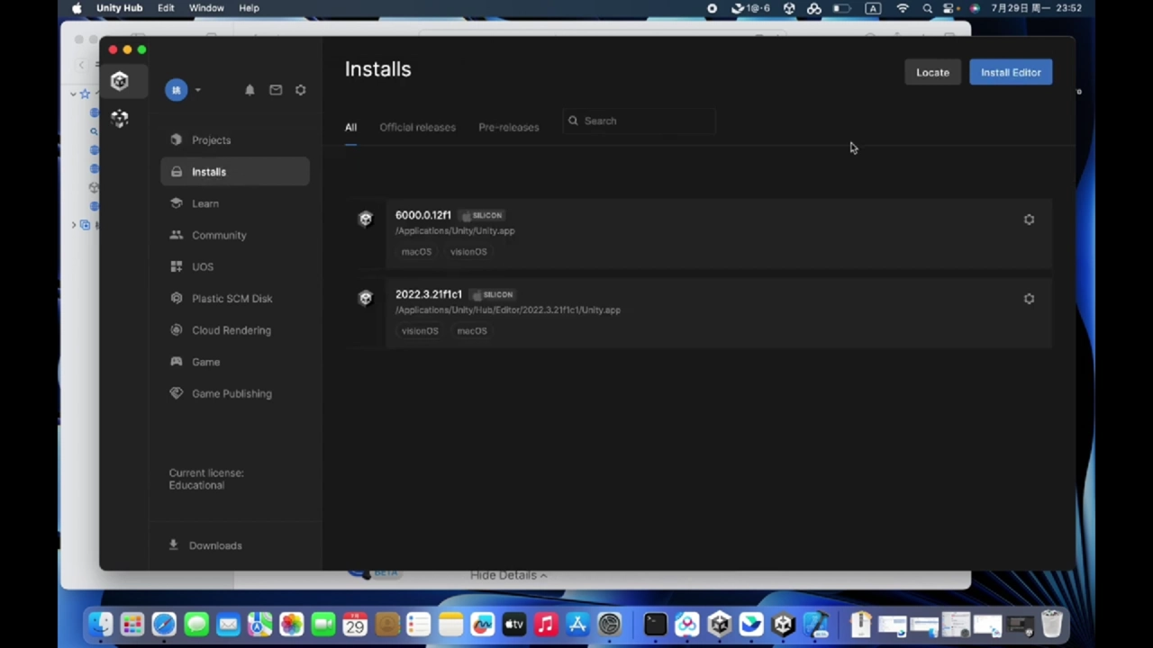Open Finder from the Dock

point(100,625)
